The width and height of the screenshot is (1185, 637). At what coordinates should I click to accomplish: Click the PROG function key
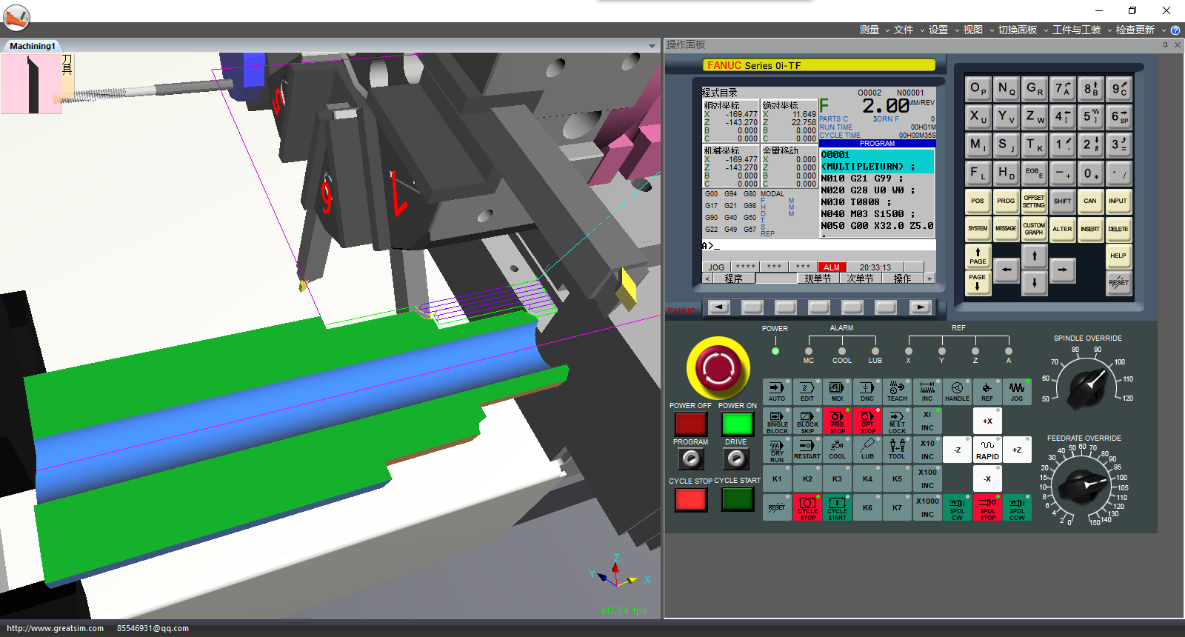pyautogui.click(x=1006, y=201)
